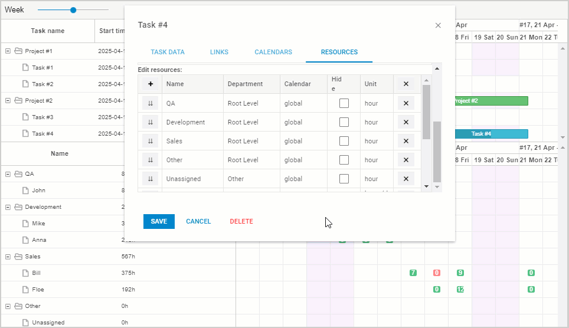Image resolution: width=569 pixels, height=328 pixels.
Task: Click Bill's red 0 workload marker
Action: (x=437, y=273)
